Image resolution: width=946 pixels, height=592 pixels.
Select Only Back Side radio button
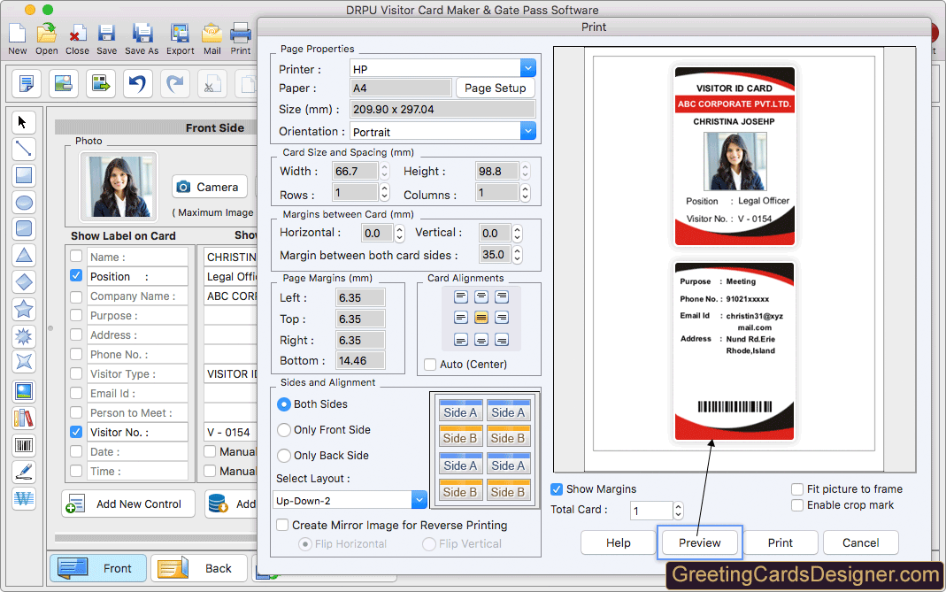283,456
